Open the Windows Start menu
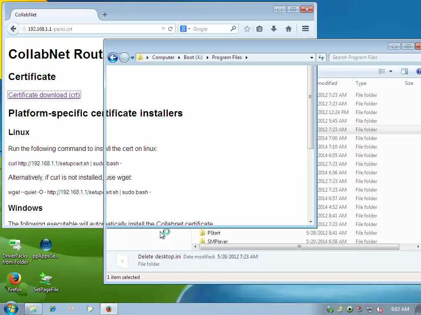 11,308
